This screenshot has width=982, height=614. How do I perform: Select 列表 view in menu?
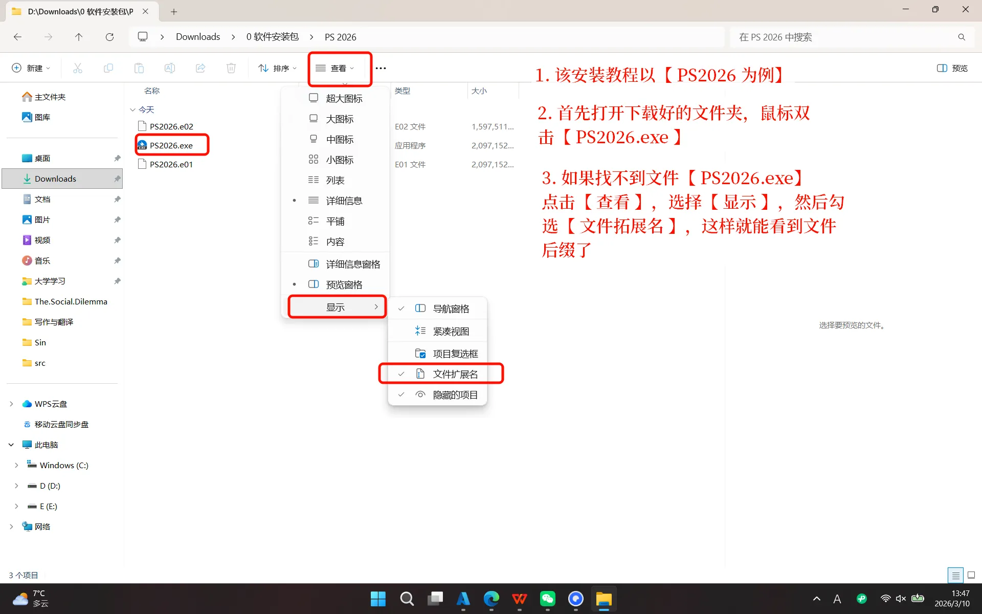click(335, 180)
